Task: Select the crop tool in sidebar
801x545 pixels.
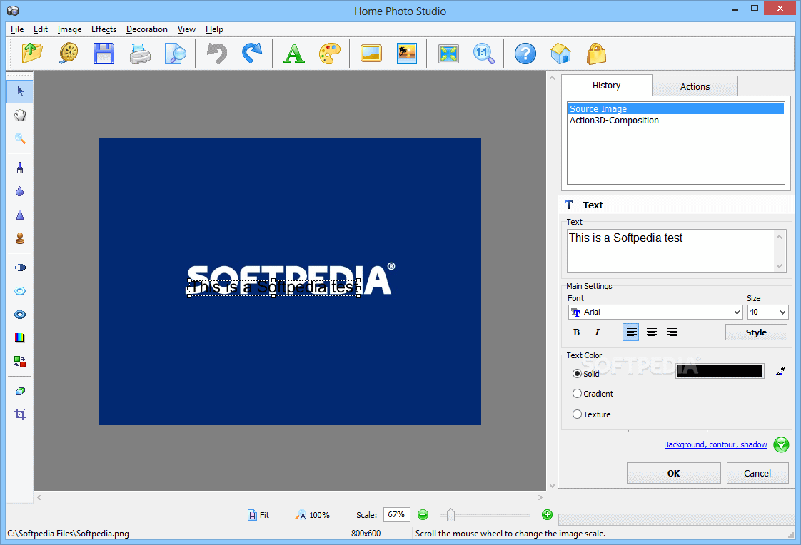Action: click(20, 414)
